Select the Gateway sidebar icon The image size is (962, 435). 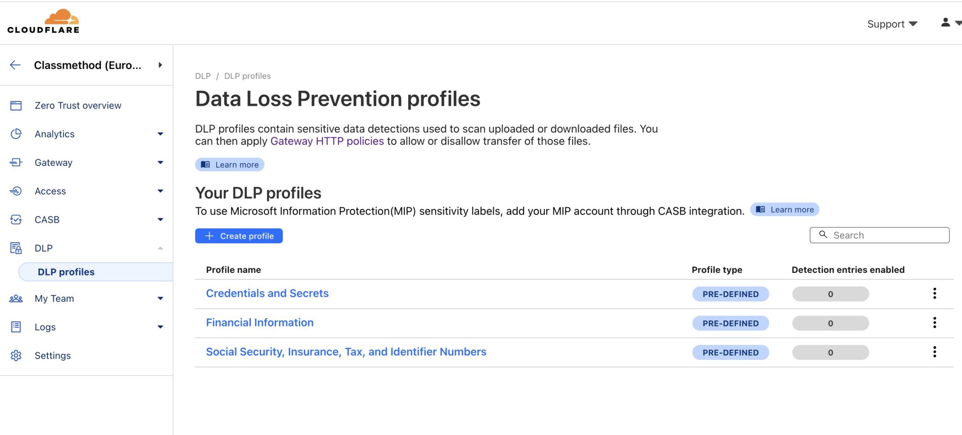(16, 163)
